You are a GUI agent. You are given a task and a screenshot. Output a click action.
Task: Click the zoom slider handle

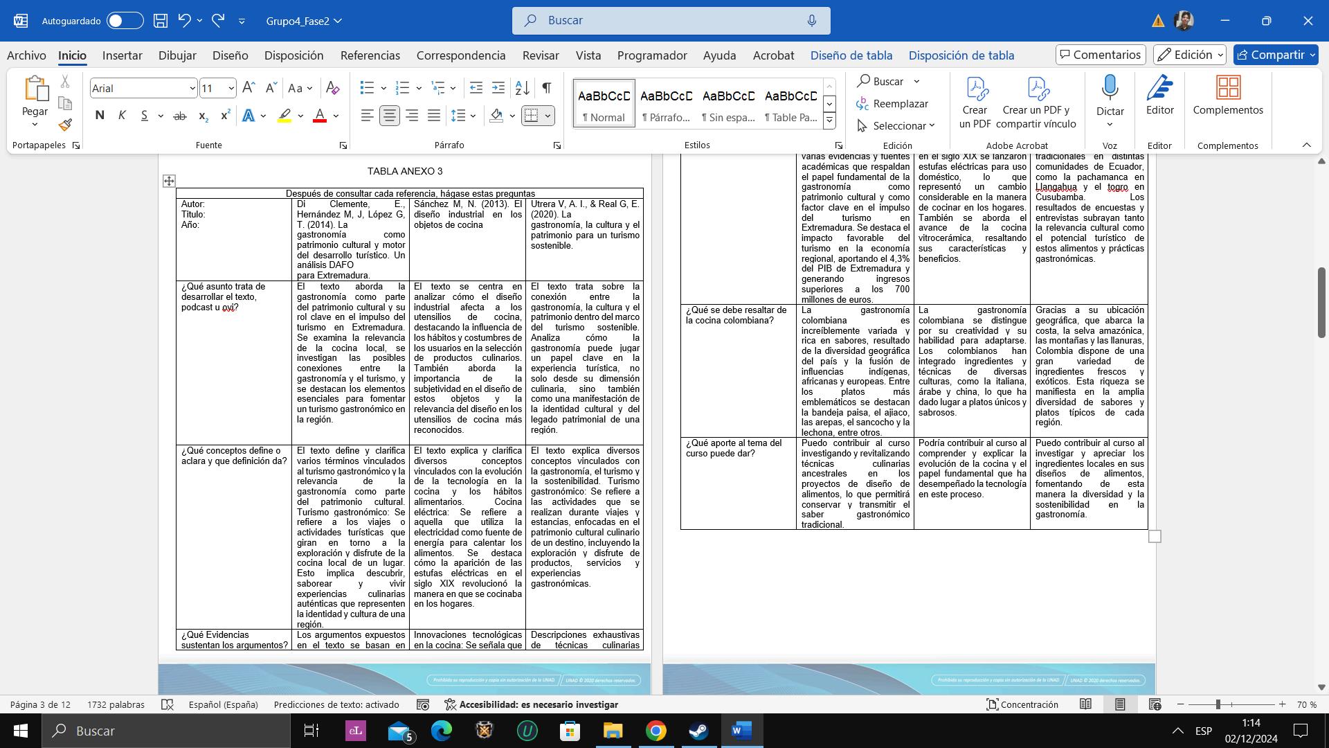[1218, 704]
